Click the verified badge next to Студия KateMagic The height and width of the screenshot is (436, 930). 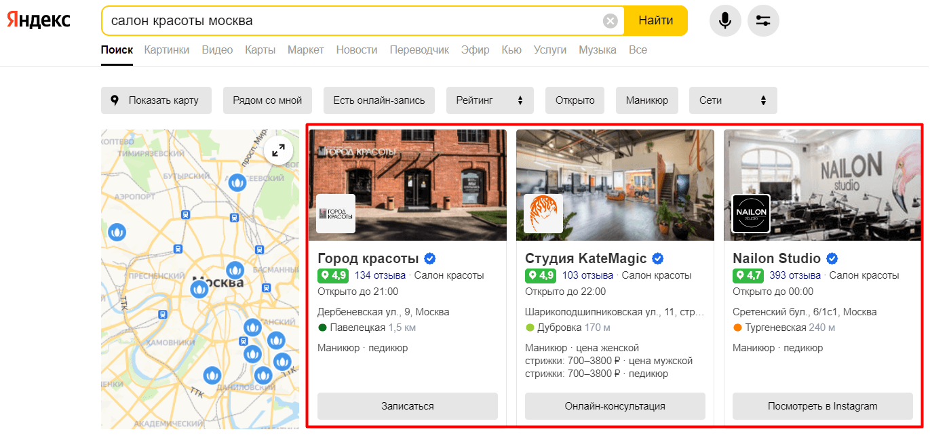tap(658, 258)
